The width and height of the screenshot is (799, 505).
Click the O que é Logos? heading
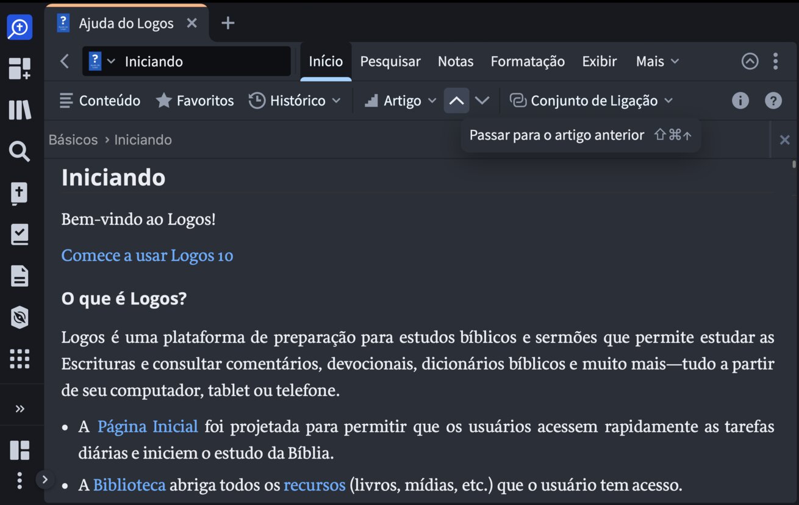tap(124, 299)
